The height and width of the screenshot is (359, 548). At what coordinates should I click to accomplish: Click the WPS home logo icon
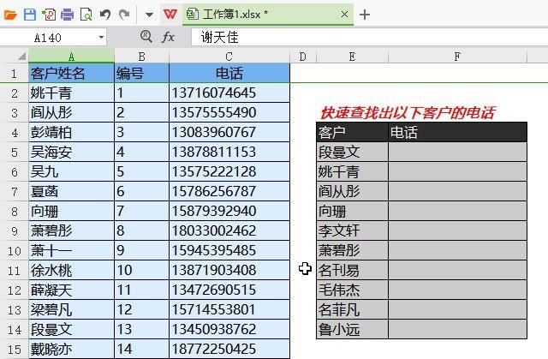[170, 15]
